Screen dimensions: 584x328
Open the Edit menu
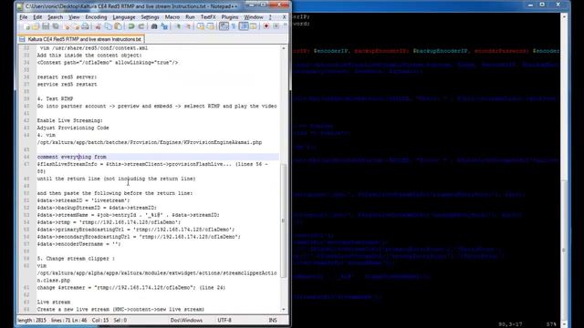pos(37,17)
